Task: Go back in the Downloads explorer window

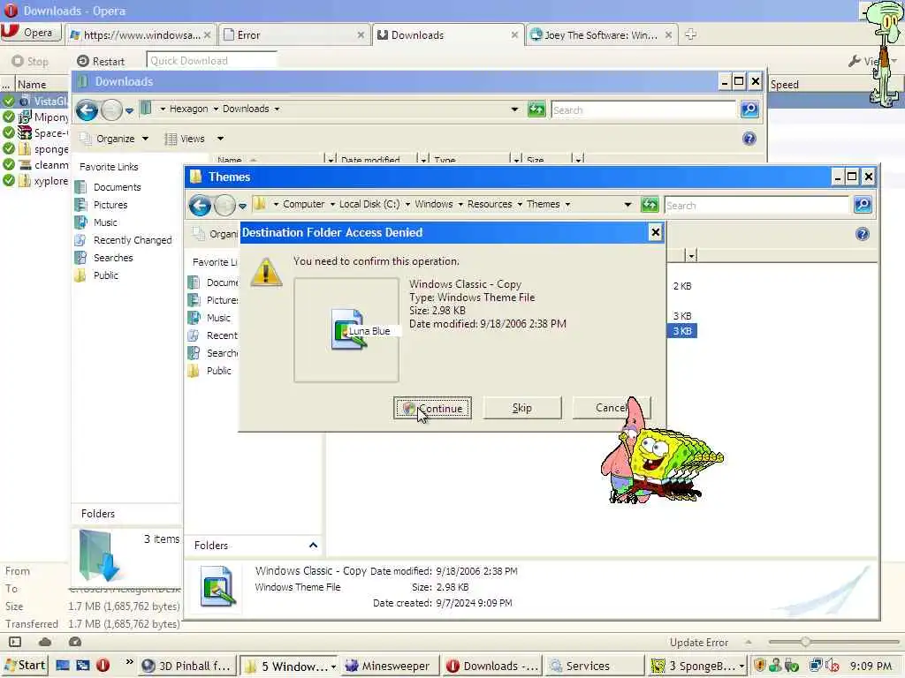Action: click(x=87, y=109)
